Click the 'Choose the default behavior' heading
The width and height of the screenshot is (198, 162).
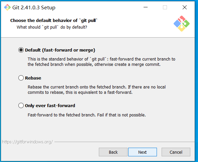pos(54,20)
